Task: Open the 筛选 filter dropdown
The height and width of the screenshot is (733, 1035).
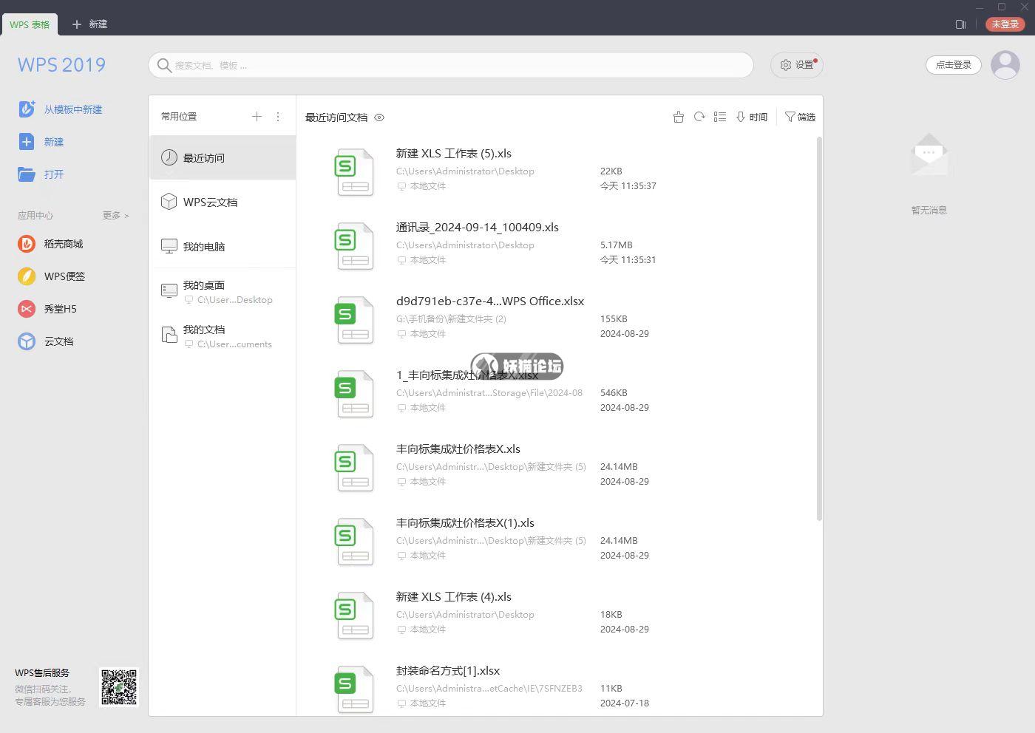Action: [800, 117]
